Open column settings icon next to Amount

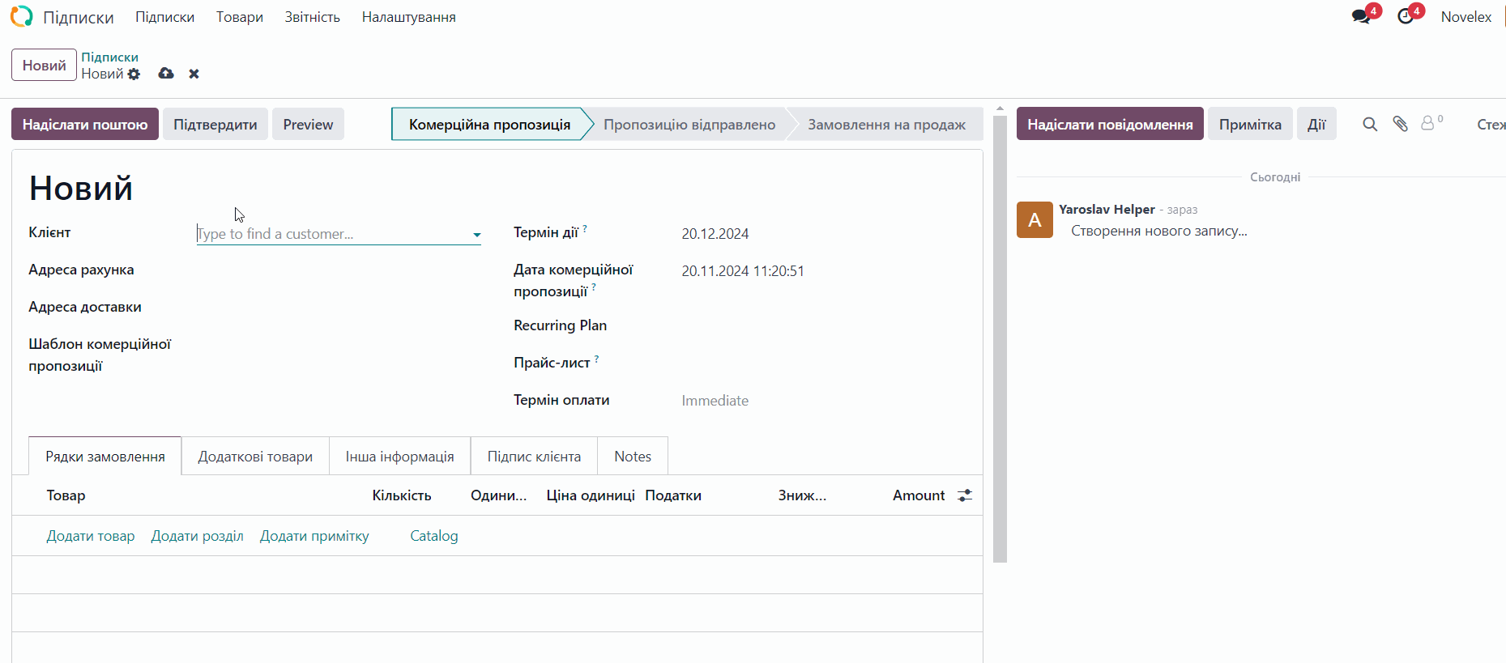pos(964,495)
